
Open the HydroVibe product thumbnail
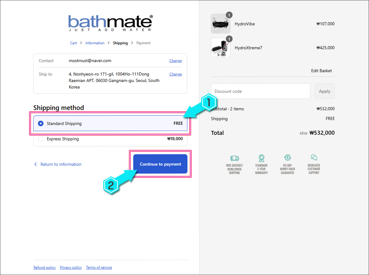pyautogui.click(x=220, y=24)
